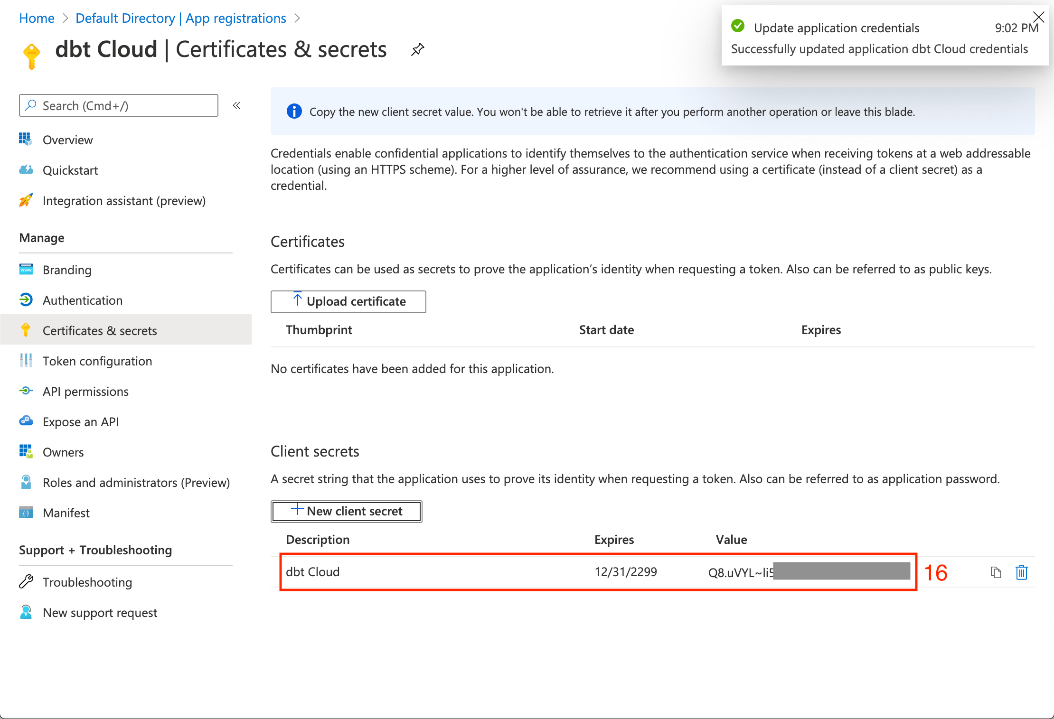The height and width of the screenshot is (719, 1054).
Task: Open the Authentication settings
Action: click(83, 300)
